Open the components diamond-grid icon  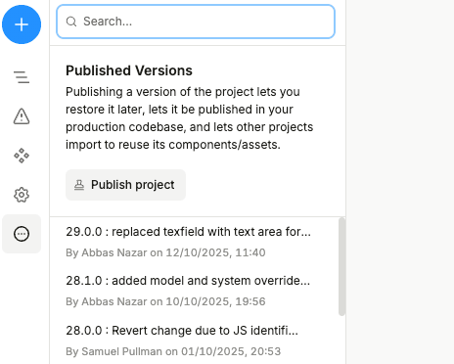[22, 156]
